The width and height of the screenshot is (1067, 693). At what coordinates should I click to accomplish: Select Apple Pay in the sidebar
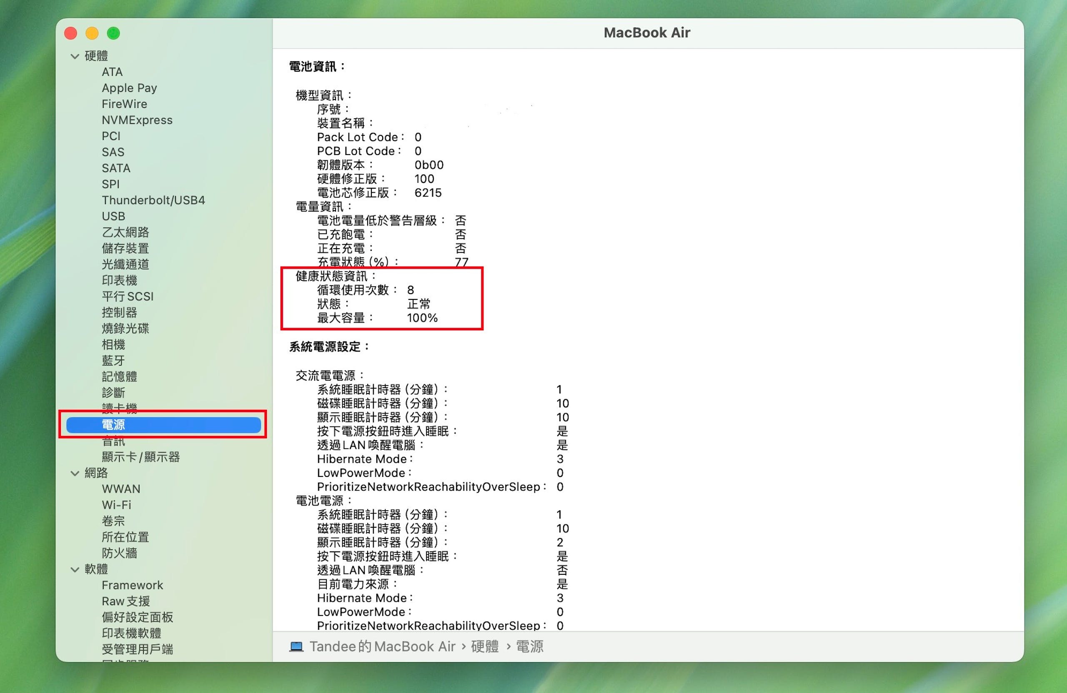pos(129,88)
